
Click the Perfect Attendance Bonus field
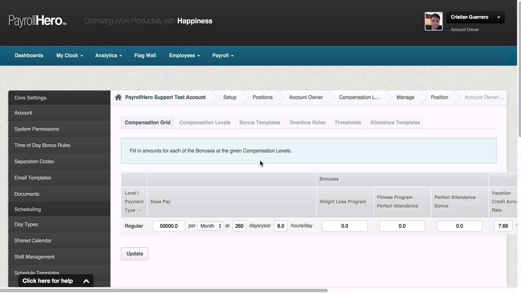(x=459, y=226)
